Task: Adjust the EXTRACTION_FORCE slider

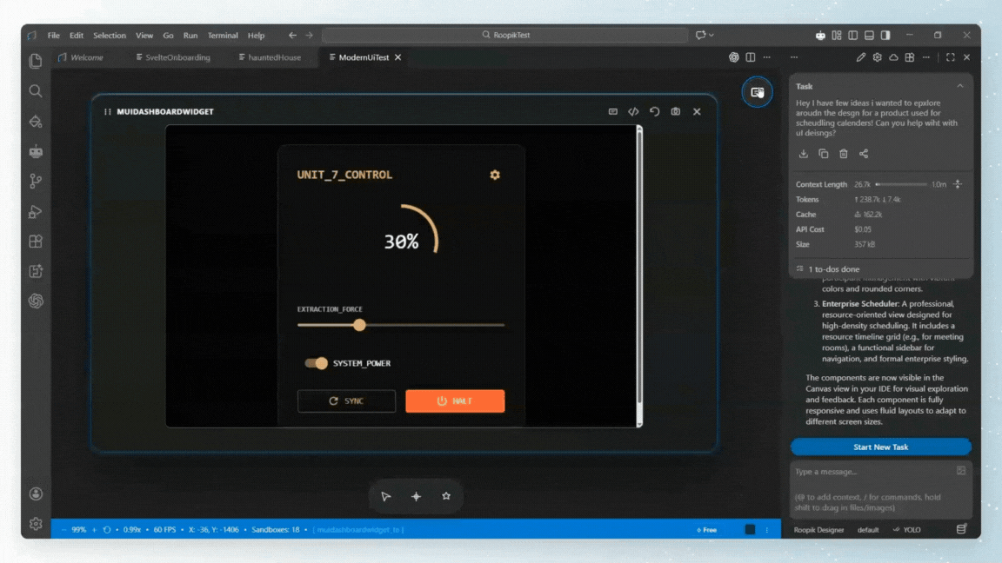Action: click(360, 324)
